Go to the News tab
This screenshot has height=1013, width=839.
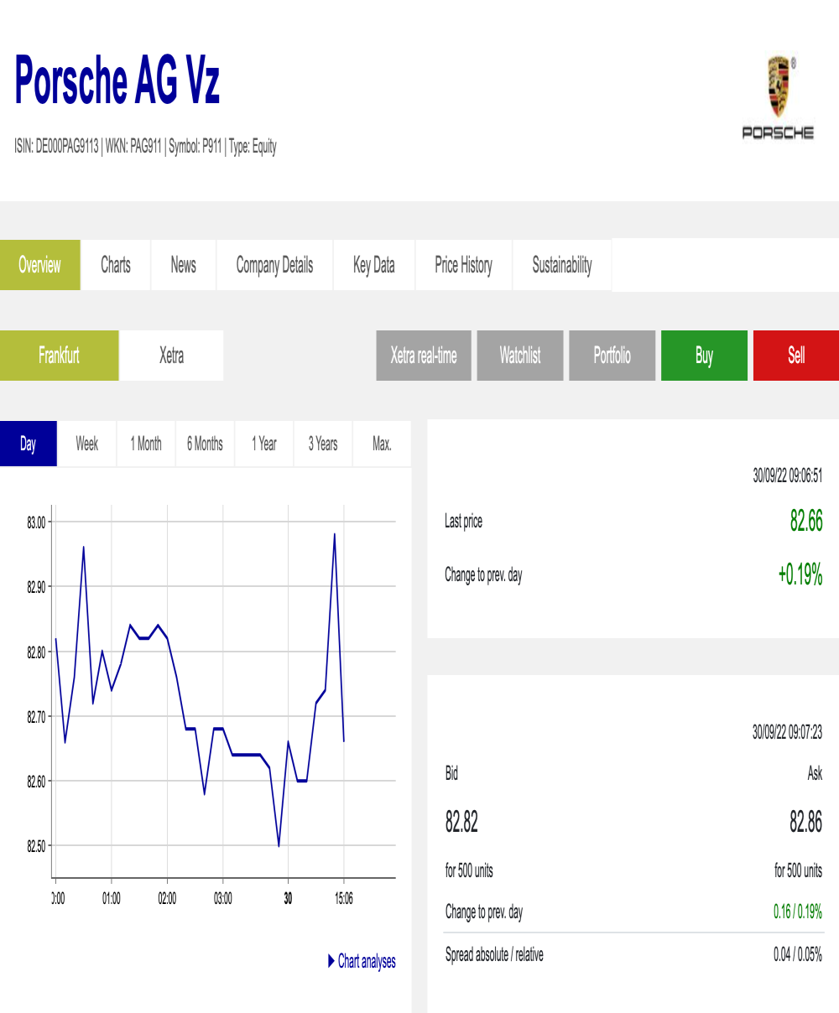[184, 265]
